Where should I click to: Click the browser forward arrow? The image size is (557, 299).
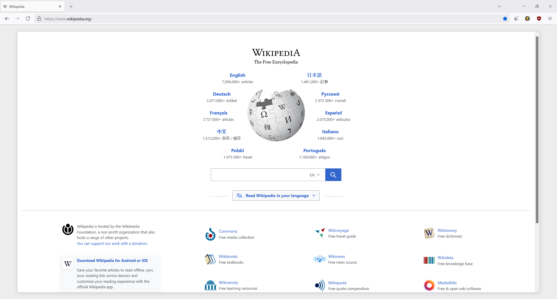pos(17,19)
